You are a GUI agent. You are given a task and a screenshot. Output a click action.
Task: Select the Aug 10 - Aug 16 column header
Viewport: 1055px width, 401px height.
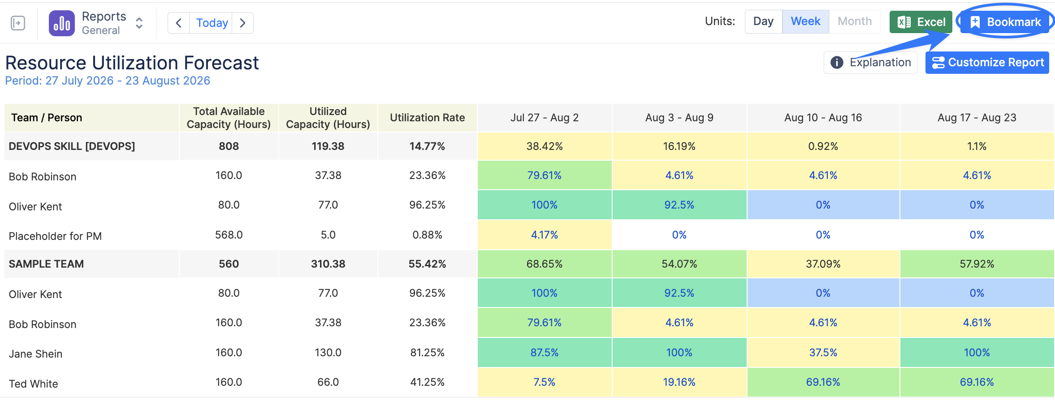click(x=823, y=118)
